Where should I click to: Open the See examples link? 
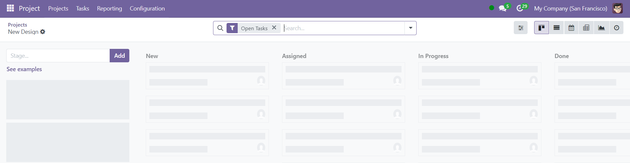coord(24,69)
